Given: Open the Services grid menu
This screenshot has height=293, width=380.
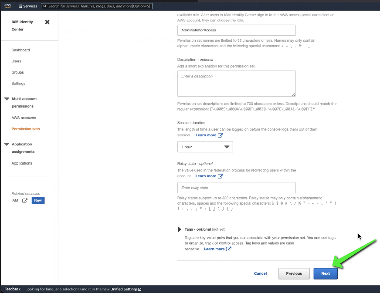Looking at the screenshot, I should [27, 6].
